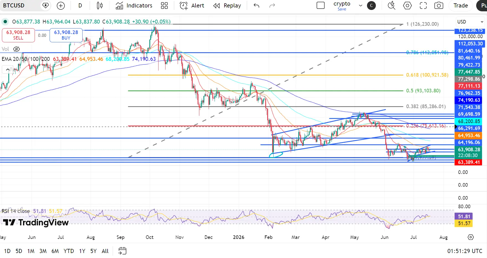Undo the last chart action
The width and height of the screenshot is (487, 258).
pyautogui.click(x=256, y=6)
